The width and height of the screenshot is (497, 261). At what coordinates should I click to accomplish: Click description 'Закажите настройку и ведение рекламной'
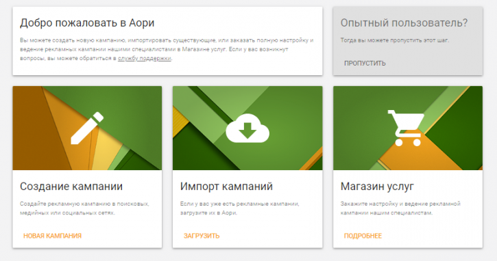pos(400,208)
